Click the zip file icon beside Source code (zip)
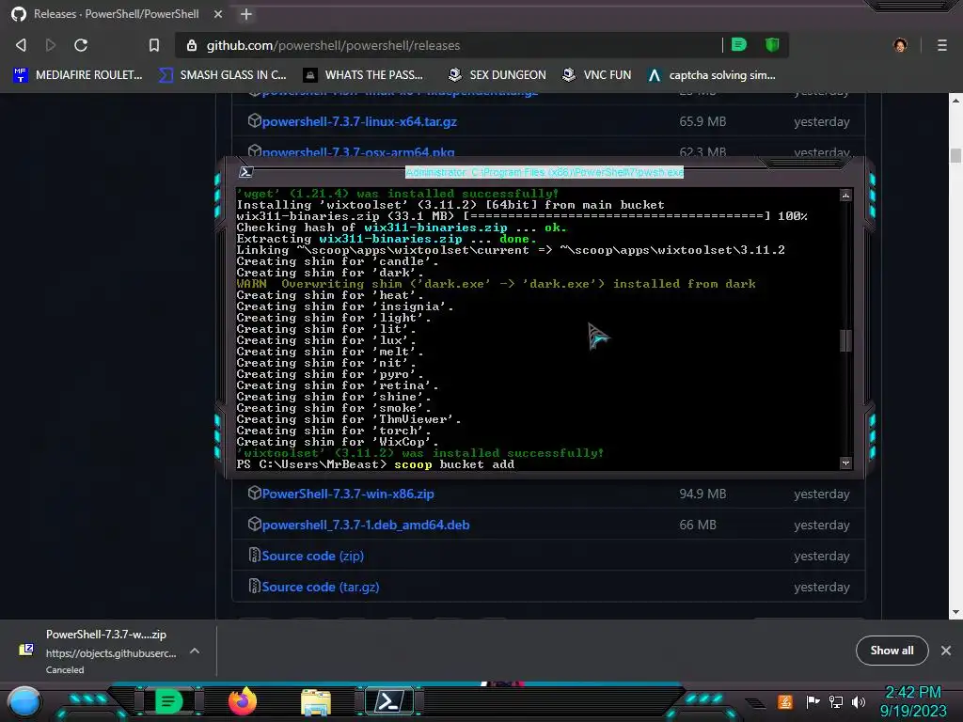 coord(254,555)
